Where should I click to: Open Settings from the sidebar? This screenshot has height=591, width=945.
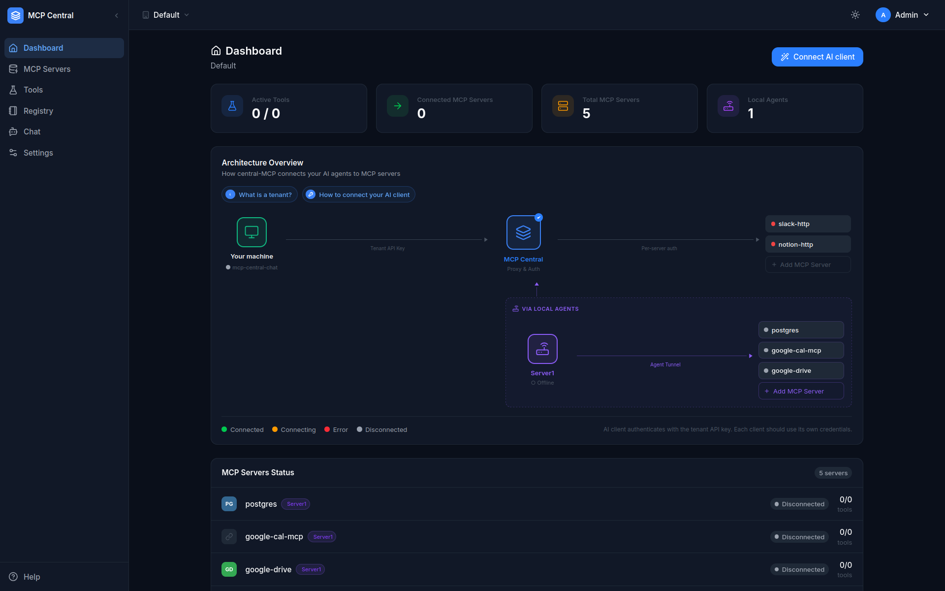[x=38, y=153]
